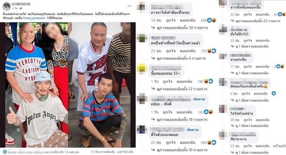Click the post author's profile avatar
This screenshot has width=286, height=155.
pos(6,6)
